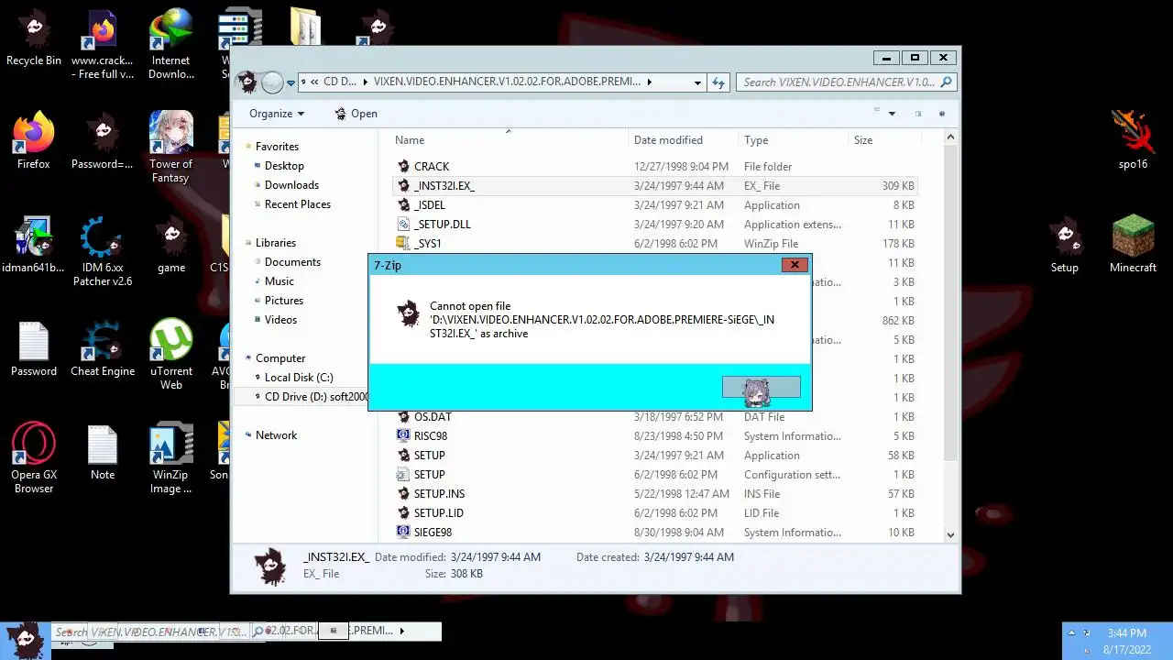
Task: Select the OS.DAT file row
Action: [654, 417]
